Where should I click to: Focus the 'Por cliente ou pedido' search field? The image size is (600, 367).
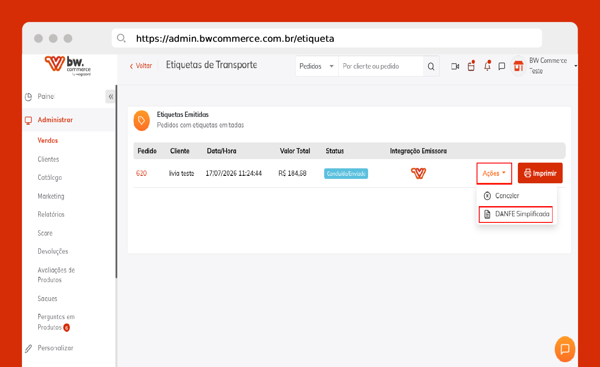coord(380,66)
